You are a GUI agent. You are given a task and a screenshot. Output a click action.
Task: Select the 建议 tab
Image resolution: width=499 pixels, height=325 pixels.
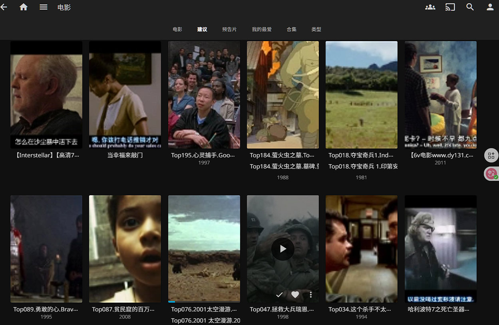202,30
